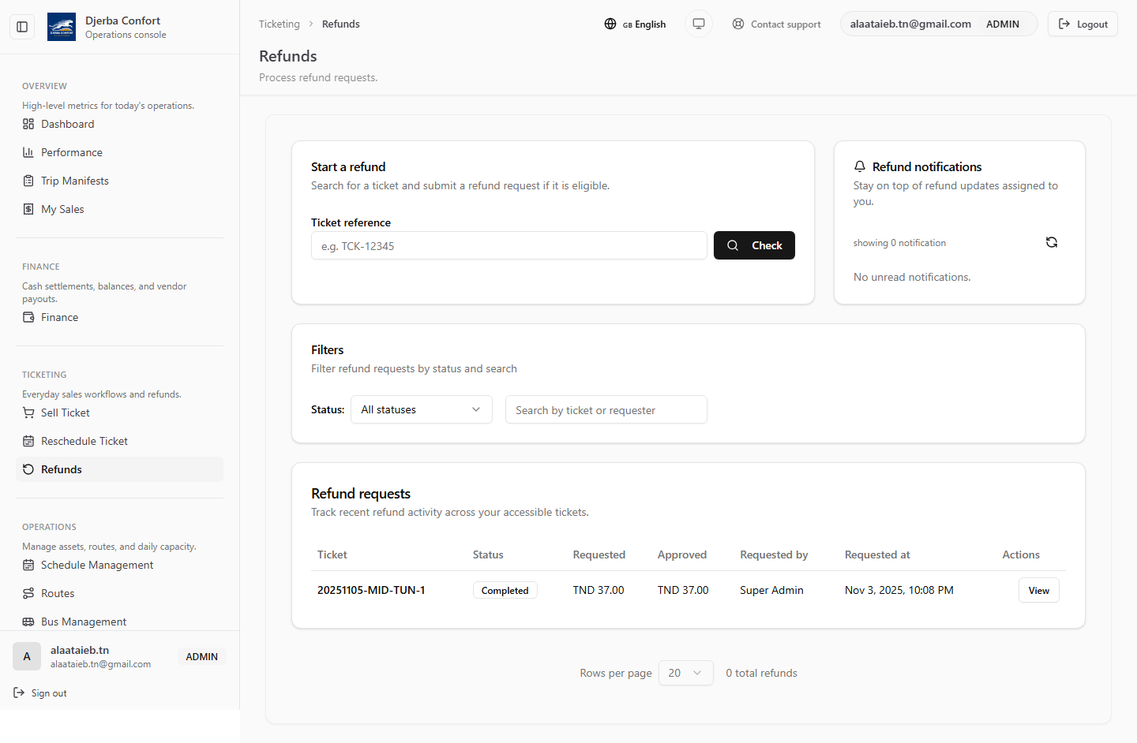Open Schedule Management section
The width and height of the screenshot is (1137, 743).
point(96,565)
